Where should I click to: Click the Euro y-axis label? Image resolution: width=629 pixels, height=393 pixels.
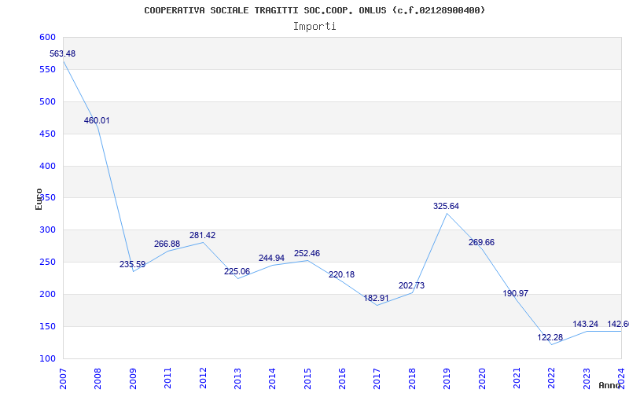click(x=39, y=200)
